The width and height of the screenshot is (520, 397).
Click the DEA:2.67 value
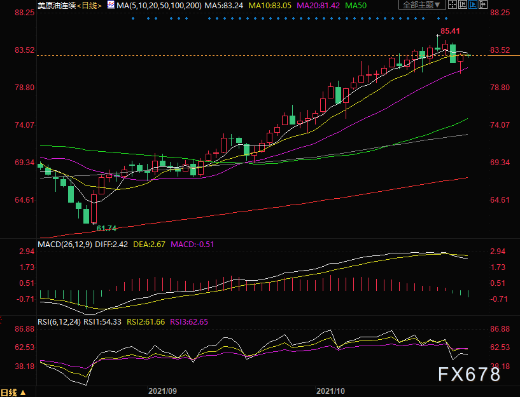[149, 245]
